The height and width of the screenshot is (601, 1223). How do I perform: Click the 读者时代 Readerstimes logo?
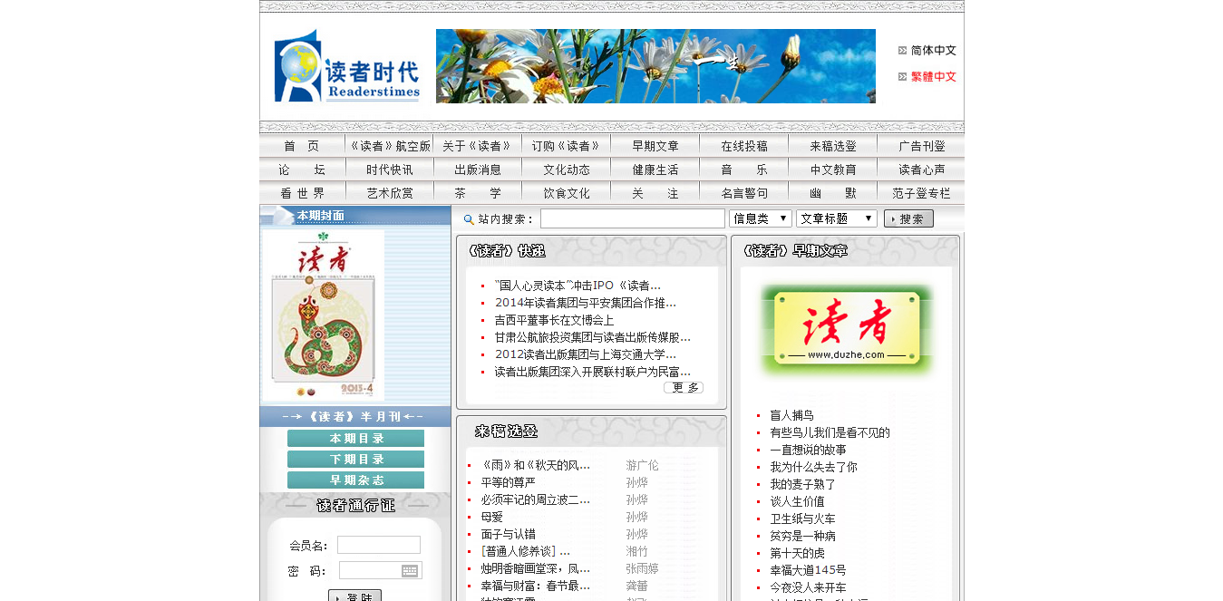pos(348,66)
